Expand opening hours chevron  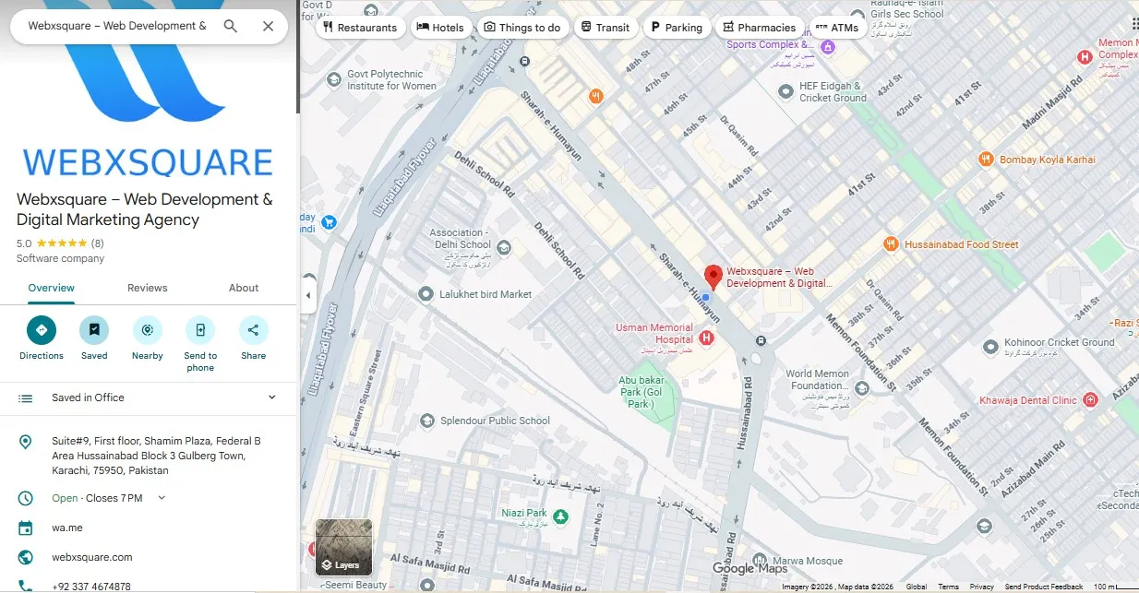pos(162,498)
